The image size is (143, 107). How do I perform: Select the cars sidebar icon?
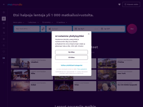4,28
